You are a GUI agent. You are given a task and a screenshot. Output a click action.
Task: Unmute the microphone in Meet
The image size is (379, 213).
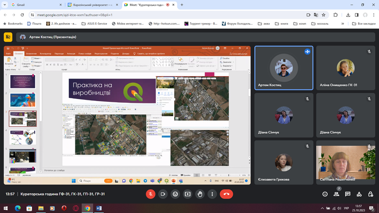pos(151,194)
